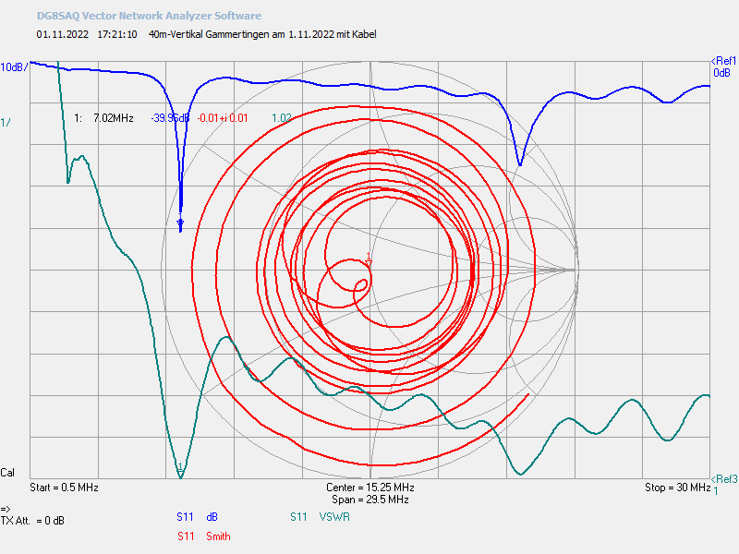Click the Cal status label
This screenshot has width=739, height=554.
(x=7, y=473)
